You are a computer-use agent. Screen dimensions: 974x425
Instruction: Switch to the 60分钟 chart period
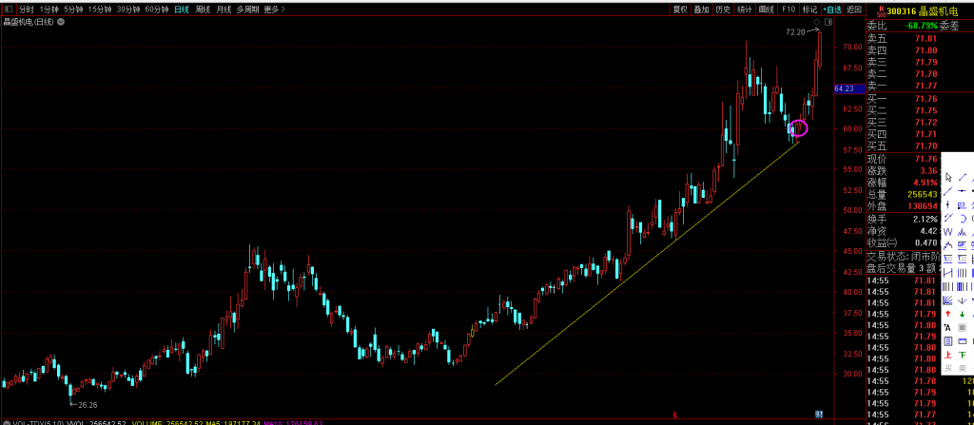[157, 9]
